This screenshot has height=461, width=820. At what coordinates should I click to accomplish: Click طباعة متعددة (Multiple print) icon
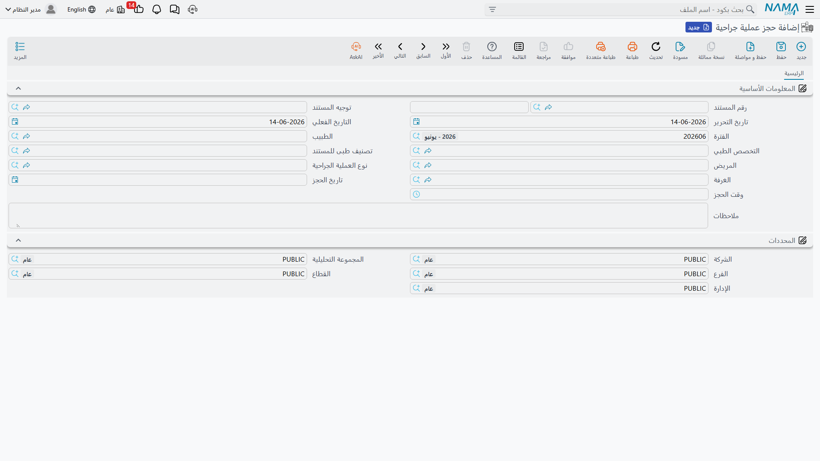(600, 47)
